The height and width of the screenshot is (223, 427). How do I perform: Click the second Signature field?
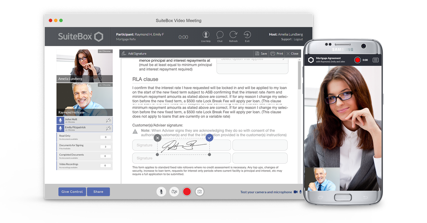pos(182,158)
